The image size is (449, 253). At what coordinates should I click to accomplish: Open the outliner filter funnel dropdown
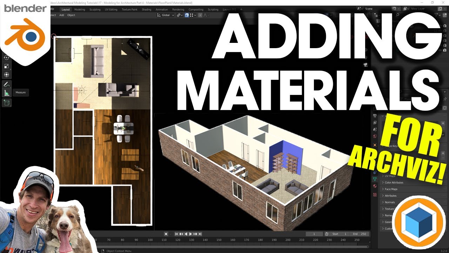(437, 15)
